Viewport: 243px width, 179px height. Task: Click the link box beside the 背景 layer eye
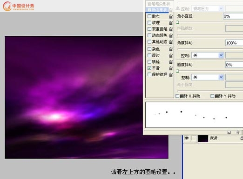point(193,138)
